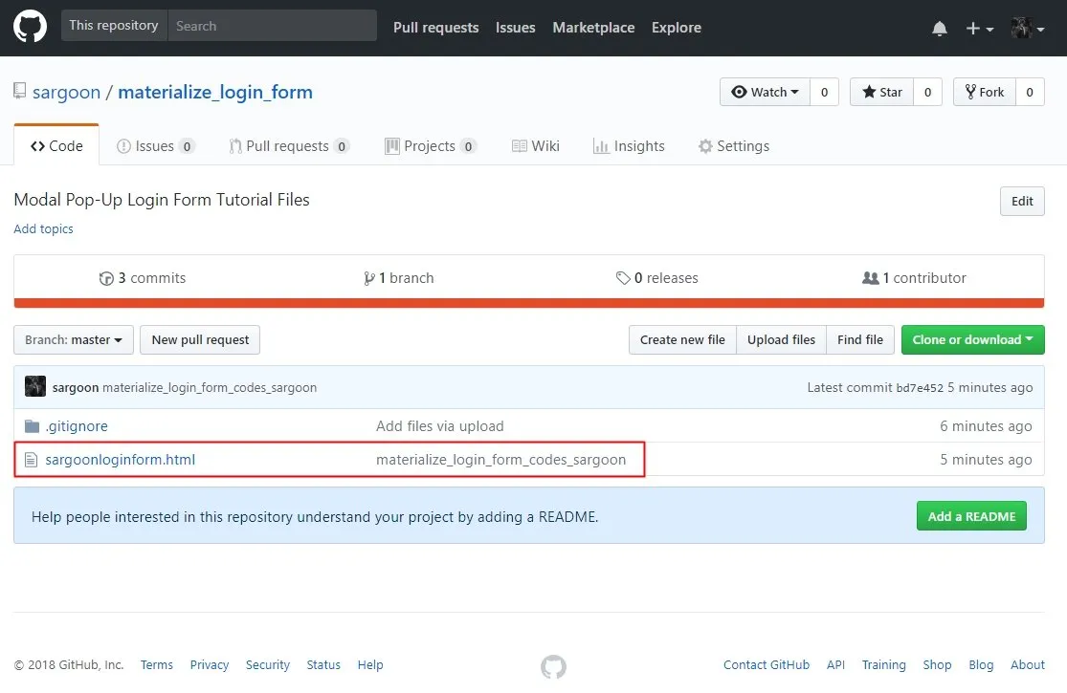This screenshot has width=1067, height=693.
Task: Open GitHub home via Octocat logo
Action: (x=30, y=27)
